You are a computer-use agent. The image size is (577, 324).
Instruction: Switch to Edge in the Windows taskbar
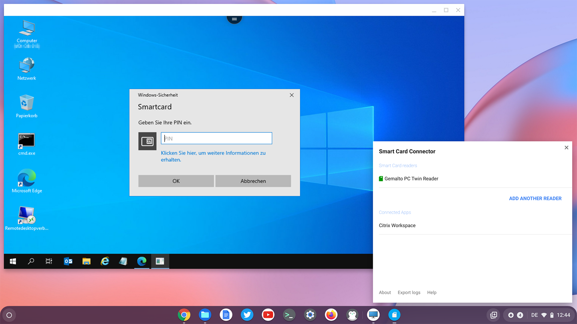tap(142, 261)
